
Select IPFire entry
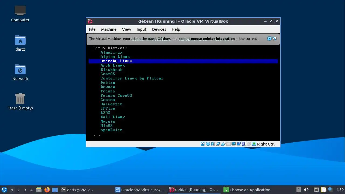pyautogui.click(x=108, y=109)
